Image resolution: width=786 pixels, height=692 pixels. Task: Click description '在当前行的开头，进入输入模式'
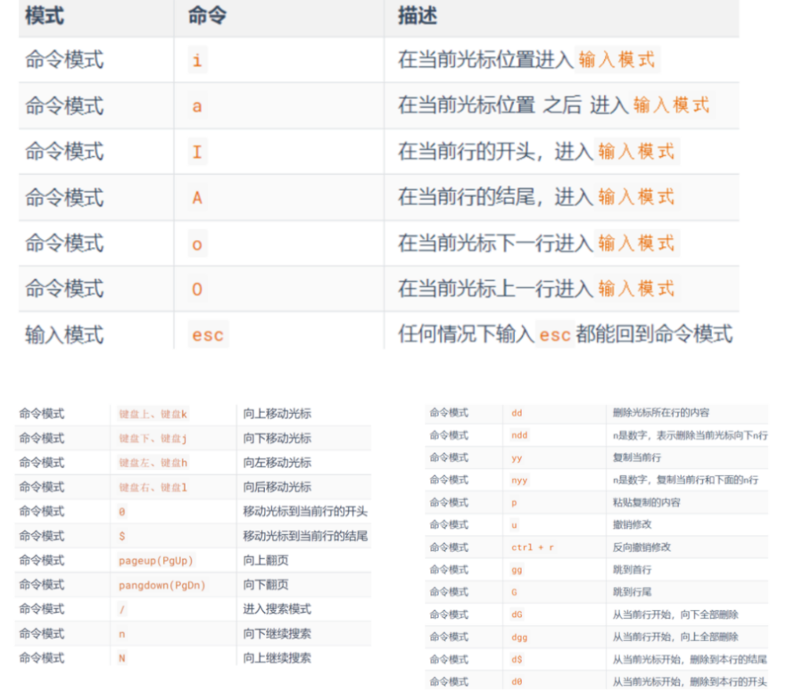coord(537,152)
